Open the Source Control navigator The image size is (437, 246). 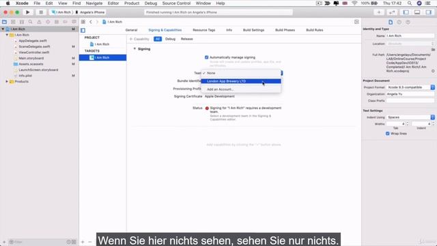tap(13, 22)
